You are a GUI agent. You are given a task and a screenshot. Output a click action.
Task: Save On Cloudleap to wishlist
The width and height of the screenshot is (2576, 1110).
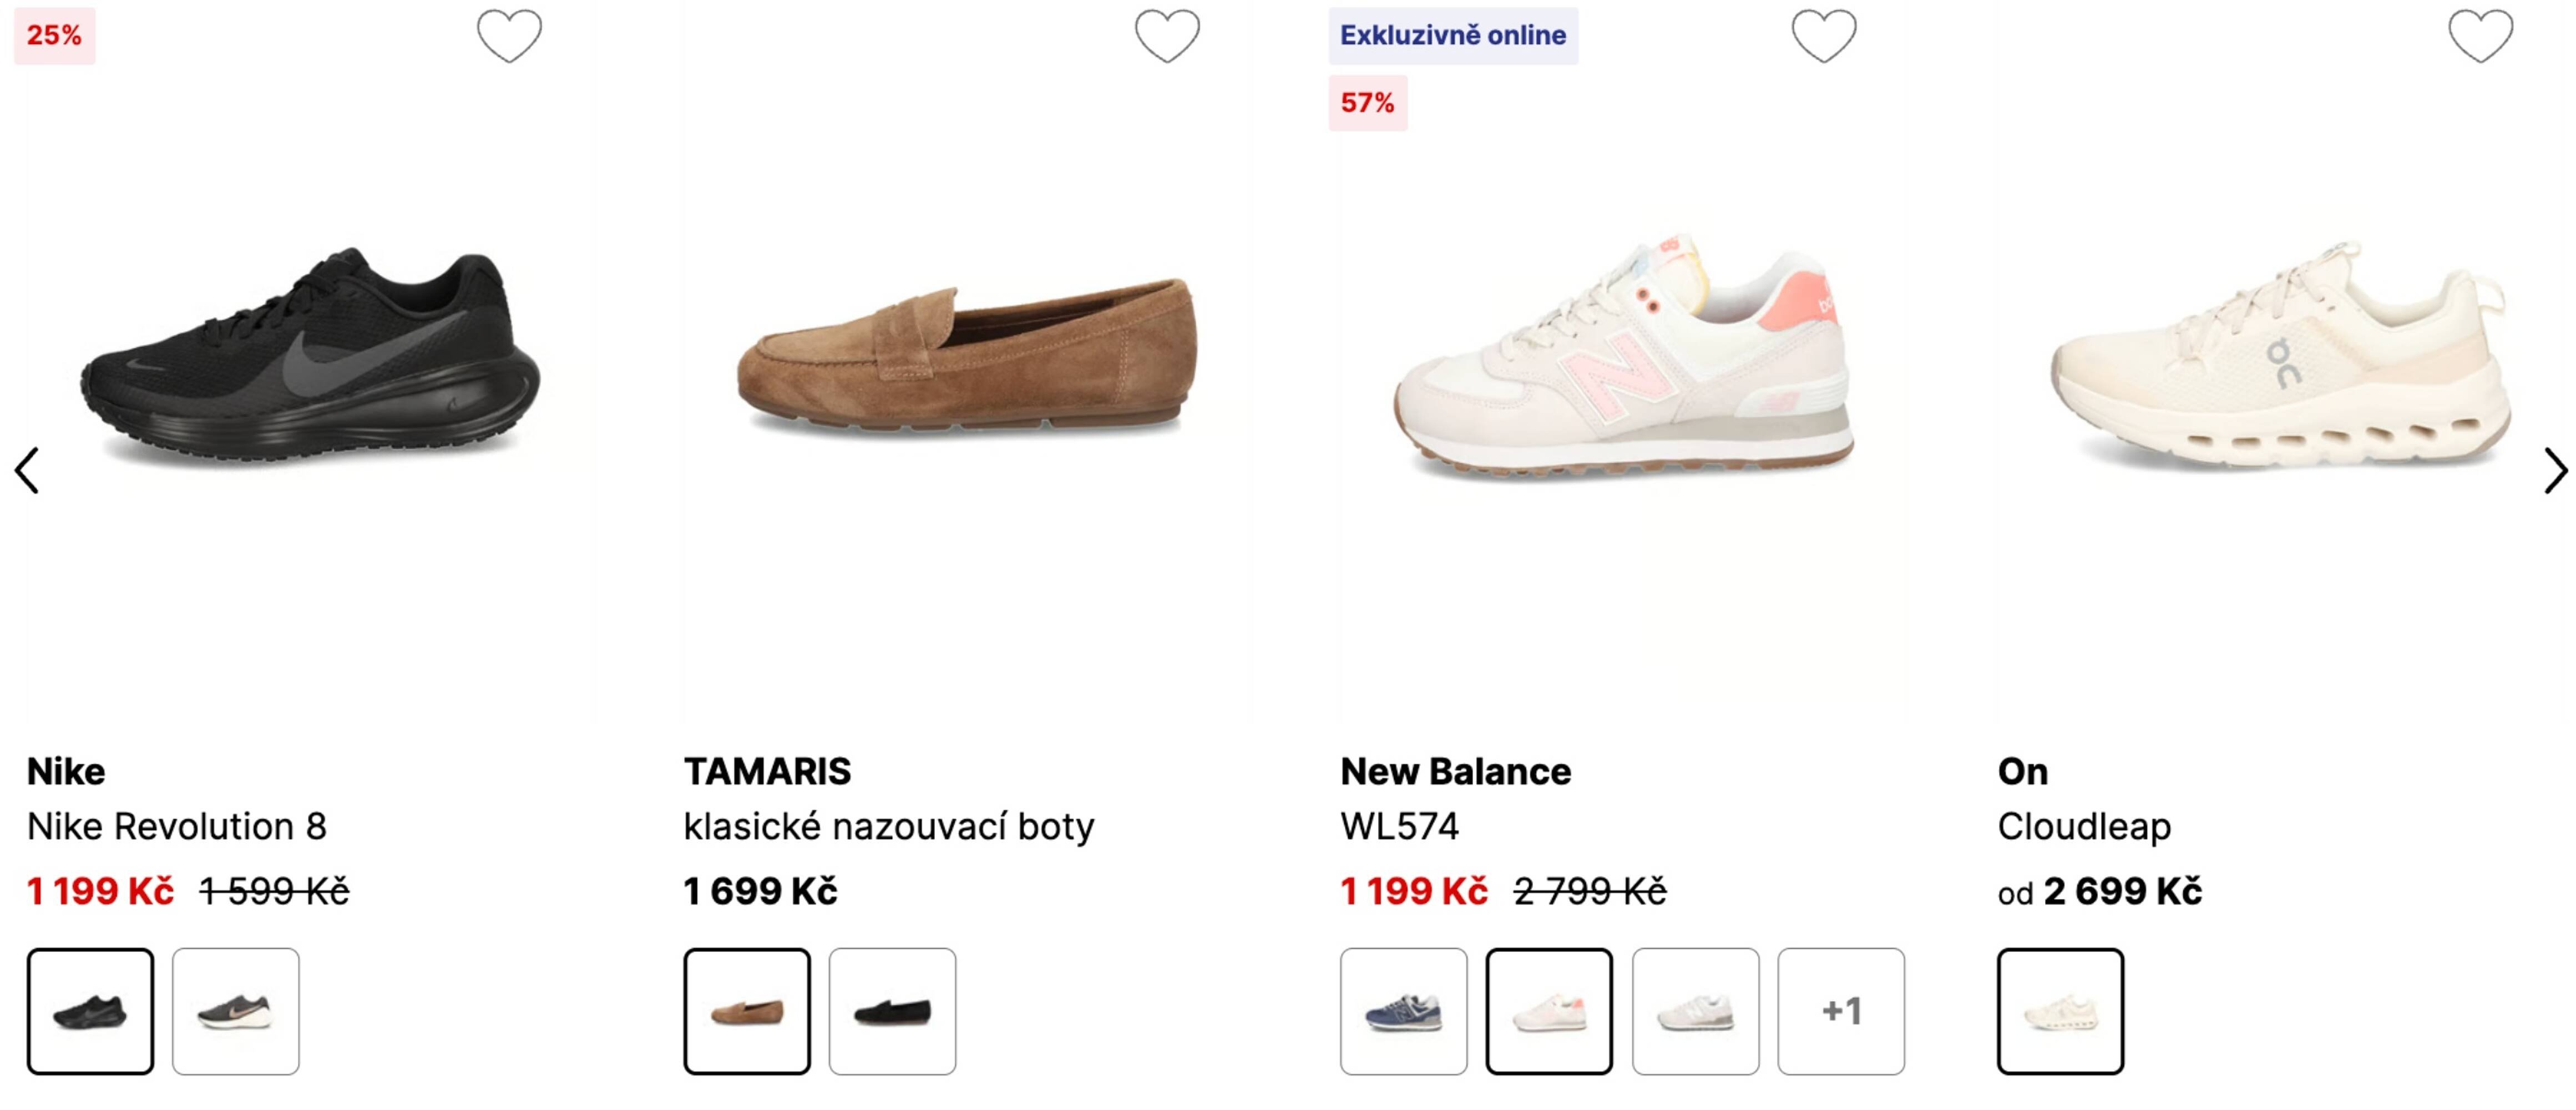(2480, 37)
